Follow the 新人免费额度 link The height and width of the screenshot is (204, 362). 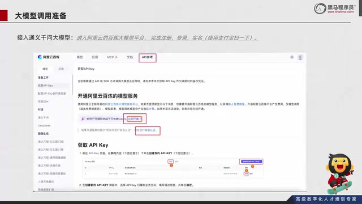pyautogui.click(x=236, y=104)
